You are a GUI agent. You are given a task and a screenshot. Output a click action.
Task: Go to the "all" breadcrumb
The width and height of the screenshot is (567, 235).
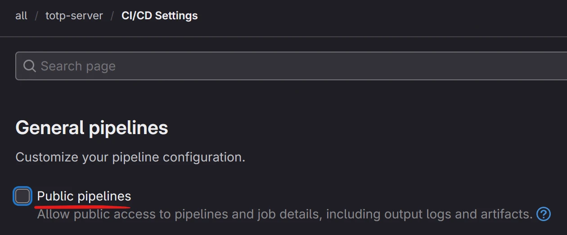pyautogui.click(x=21, y=16)
